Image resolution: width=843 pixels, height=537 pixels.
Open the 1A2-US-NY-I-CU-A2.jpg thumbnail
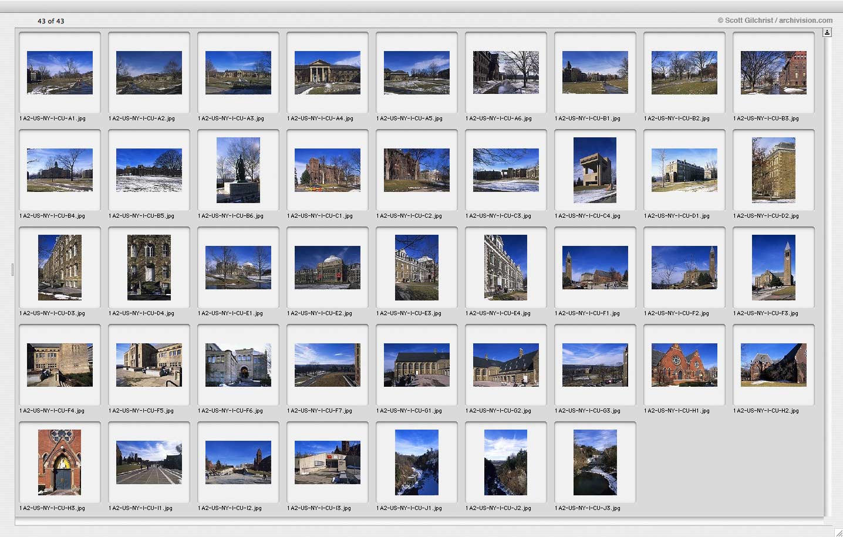click(x=149, y=73)
